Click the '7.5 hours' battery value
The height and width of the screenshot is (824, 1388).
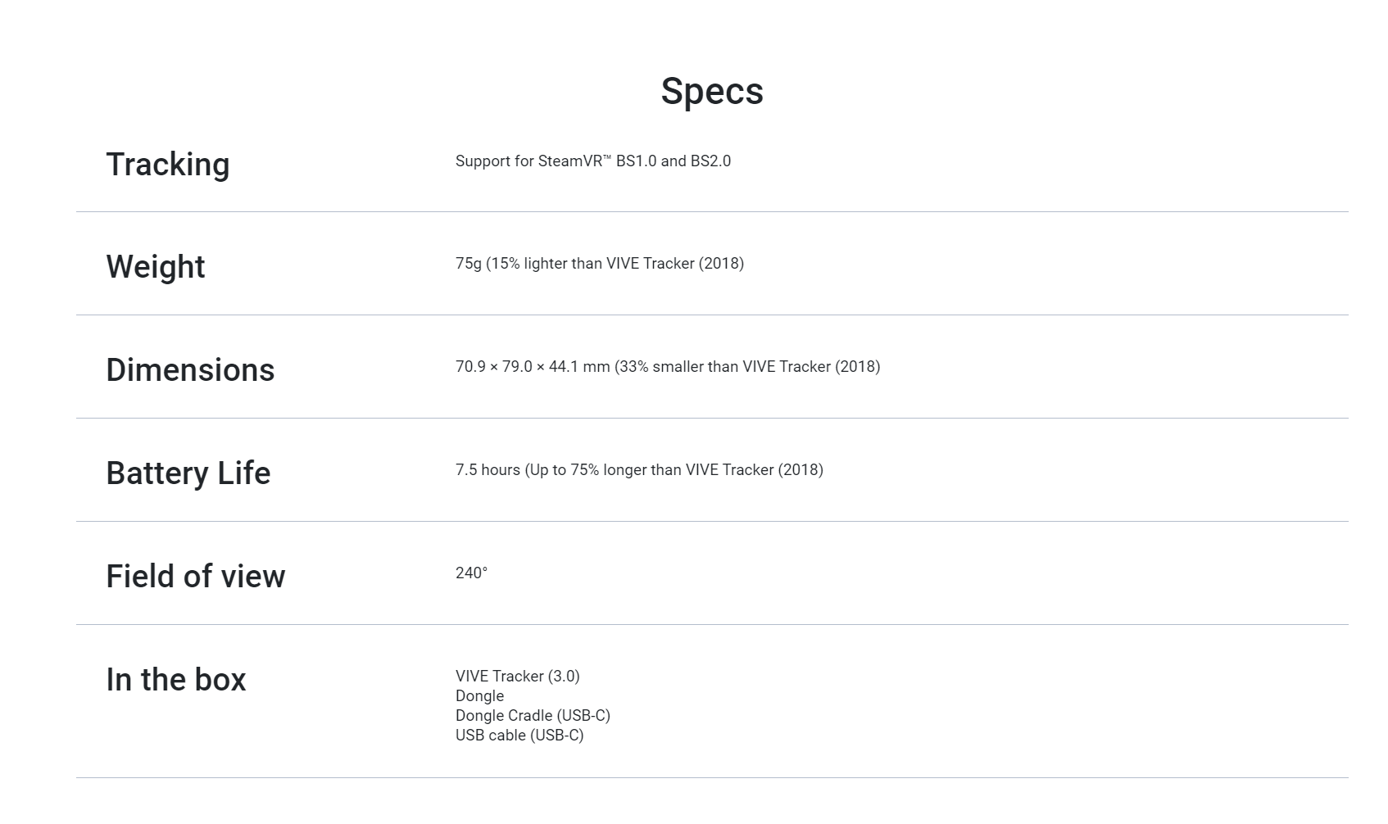(488, 470)
